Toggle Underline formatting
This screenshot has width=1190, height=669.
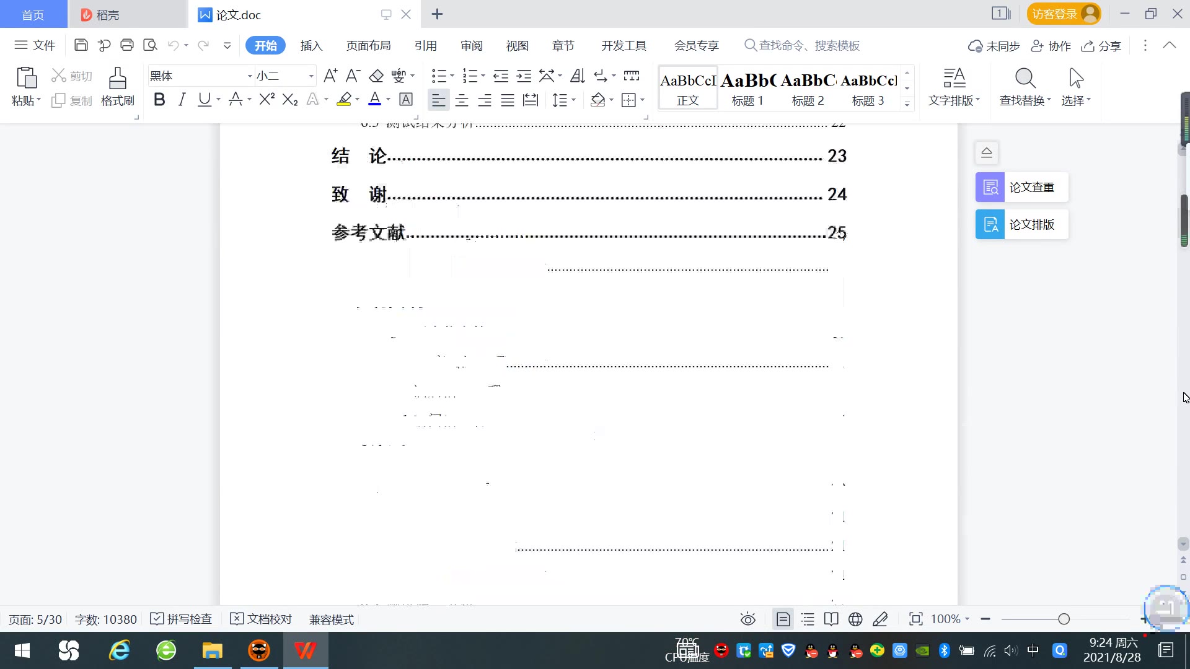point(204,99)
